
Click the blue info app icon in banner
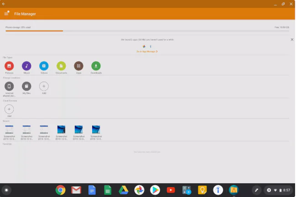151,46
